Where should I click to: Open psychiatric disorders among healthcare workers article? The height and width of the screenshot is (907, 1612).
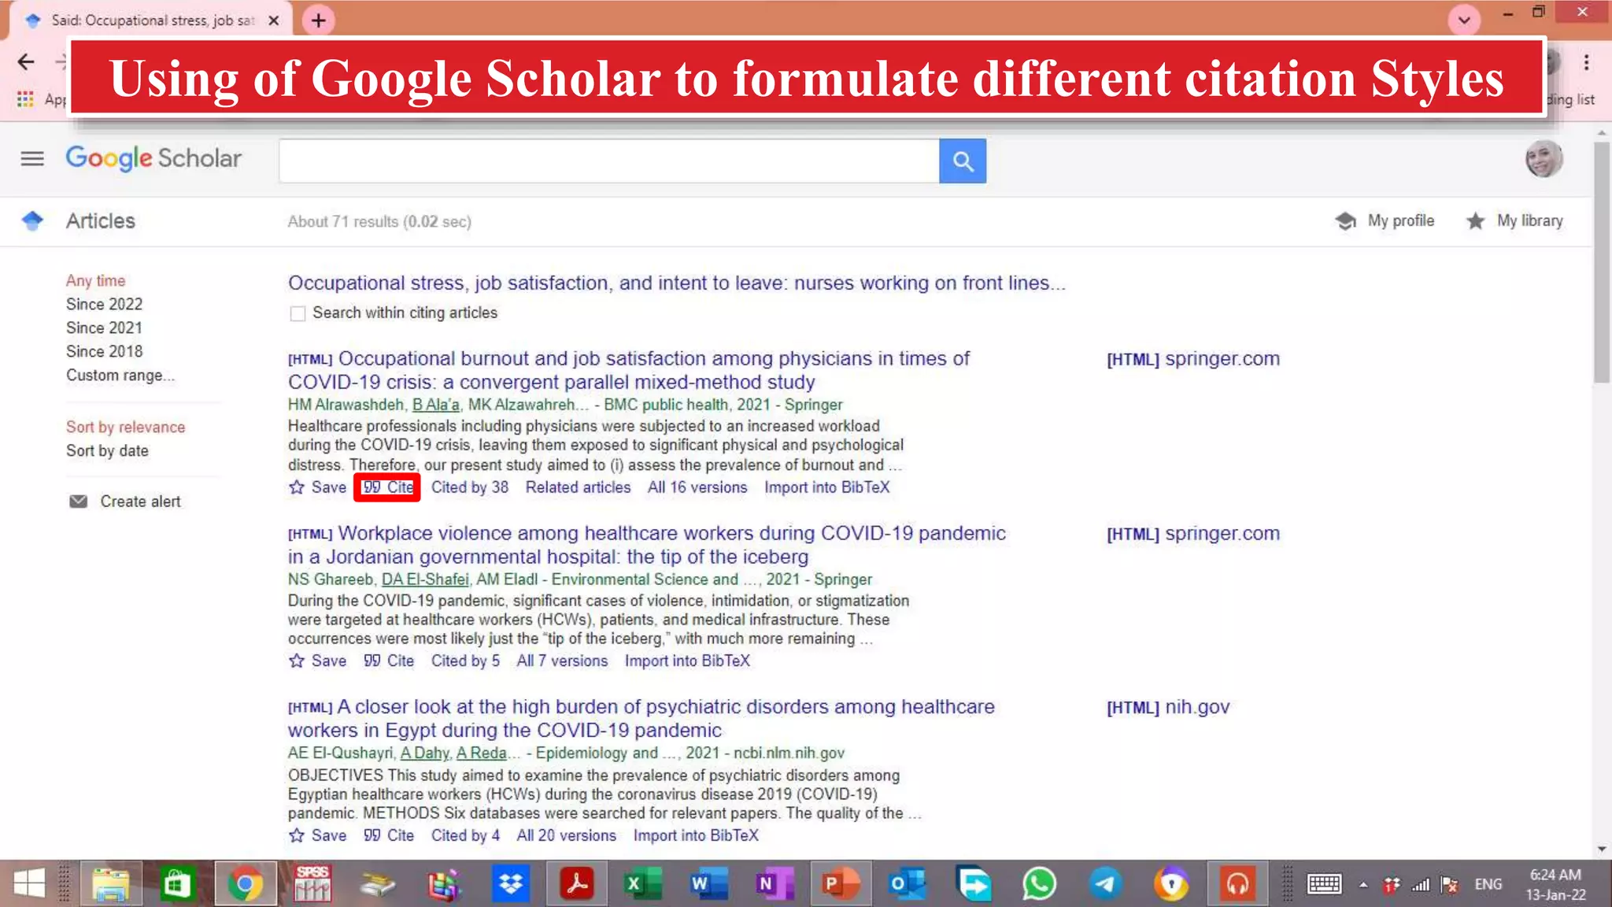click(641, 718)
